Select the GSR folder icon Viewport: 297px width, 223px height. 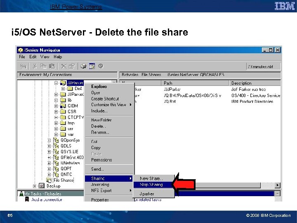63,111
